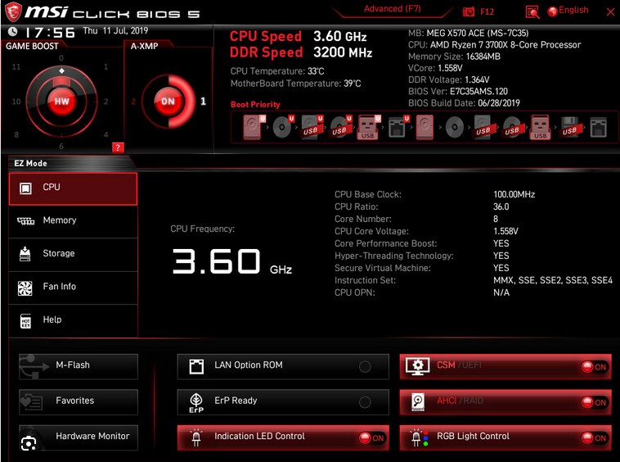Click the Boot Priority heading
The height and width of the screenshot is (462, 620).
click(x=255, y=105)
